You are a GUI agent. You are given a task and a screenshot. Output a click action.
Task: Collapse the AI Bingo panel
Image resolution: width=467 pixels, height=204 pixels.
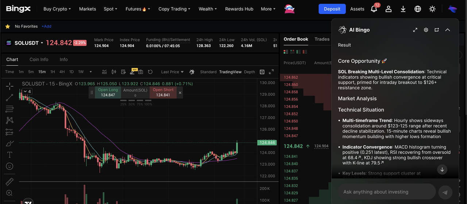coord(448,30)
